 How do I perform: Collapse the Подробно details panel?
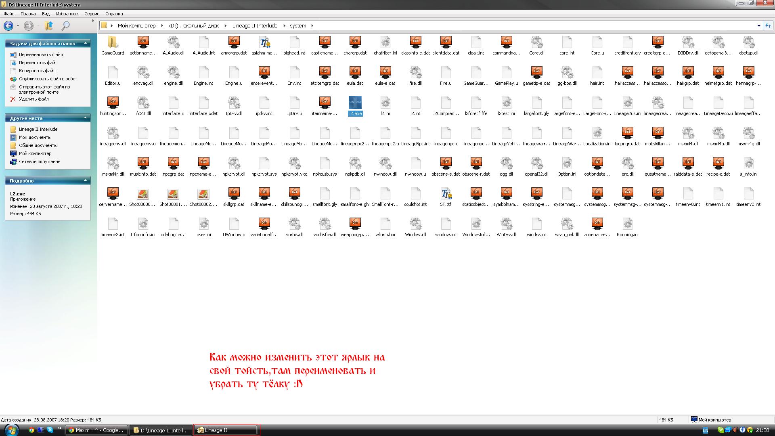pos(85,180)
